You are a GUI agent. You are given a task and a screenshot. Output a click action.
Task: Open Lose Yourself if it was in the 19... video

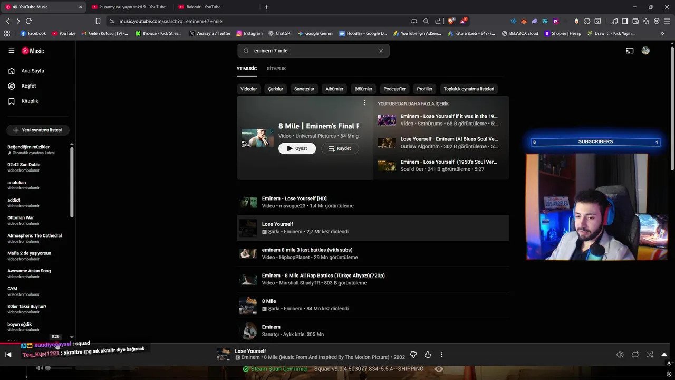tap(439, 120)
